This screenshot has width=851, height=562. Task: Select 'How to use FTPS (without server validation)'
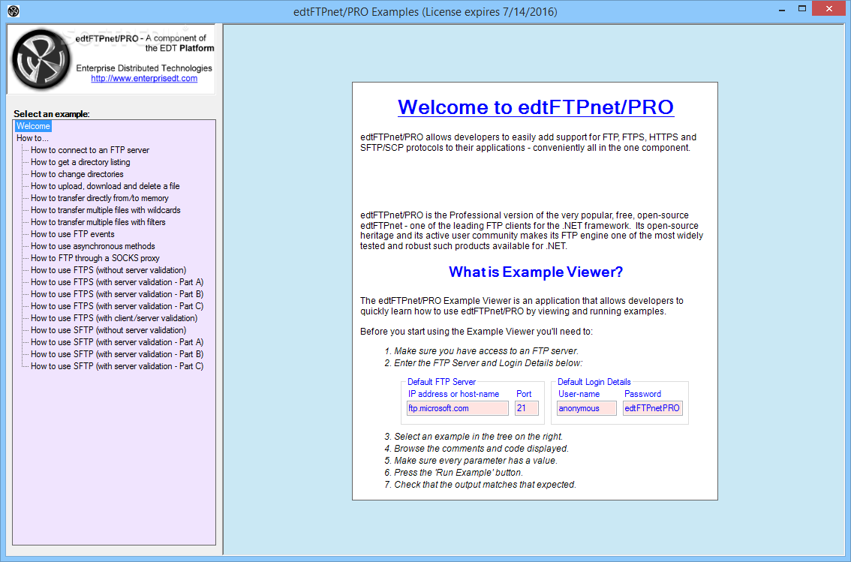[x=109, y=270]
